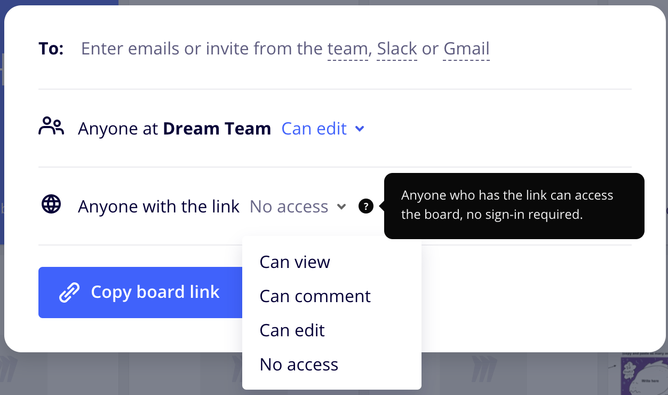Choose Can edit in the open dropdown list
This screenshot has height=395, width=668.
coord(292,330)
